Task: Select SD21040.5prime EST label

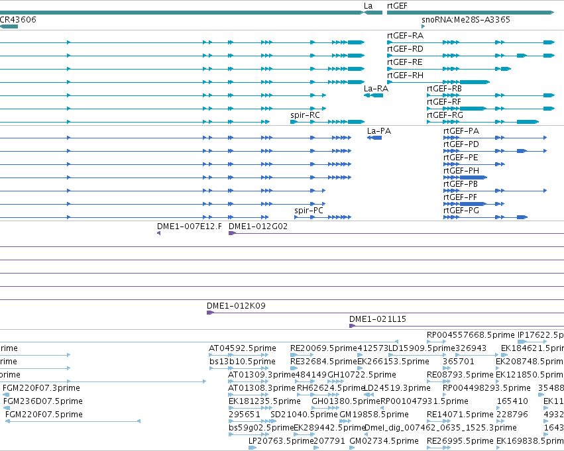Action: (304, 415)
